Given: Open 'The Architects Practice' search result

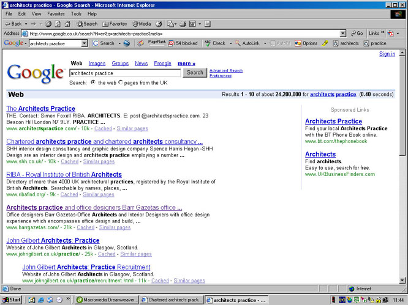Looking at the screenshot, I should [x=40, y=109].
